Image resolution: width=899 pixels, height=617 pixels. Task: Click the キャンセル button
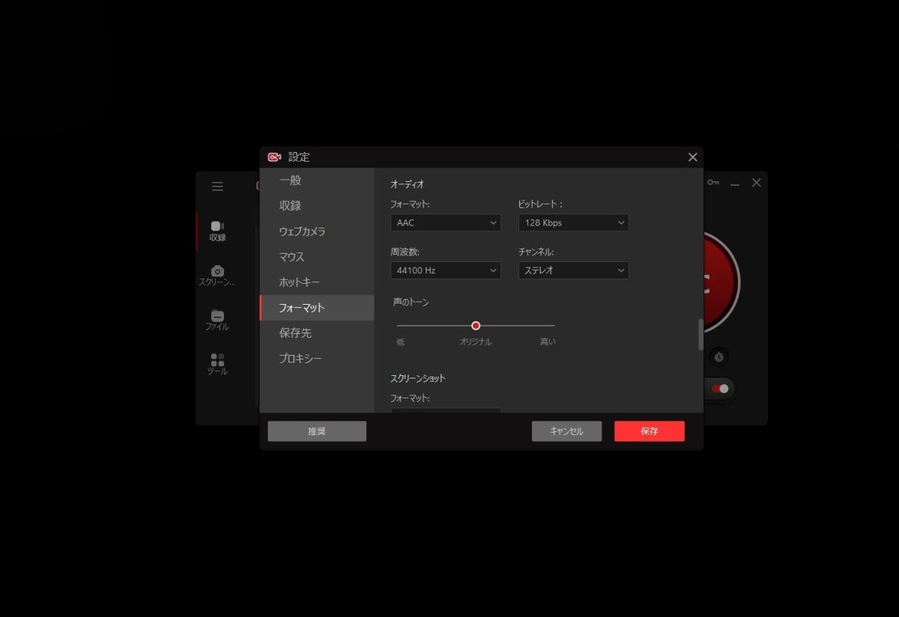click(x=566, y=431)
